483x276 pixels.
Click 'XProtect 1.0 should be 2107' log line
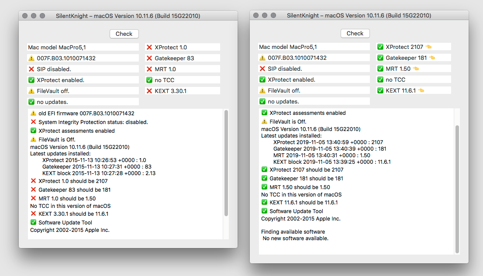click(x=69, y=181)
